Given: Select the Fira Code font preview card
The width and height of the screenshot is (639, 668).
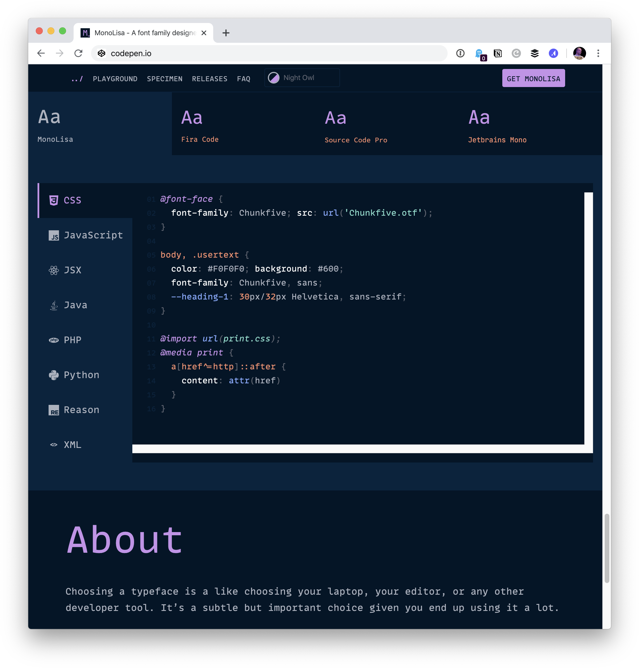Looking at the screenshot, I should (x=243, y=124).
